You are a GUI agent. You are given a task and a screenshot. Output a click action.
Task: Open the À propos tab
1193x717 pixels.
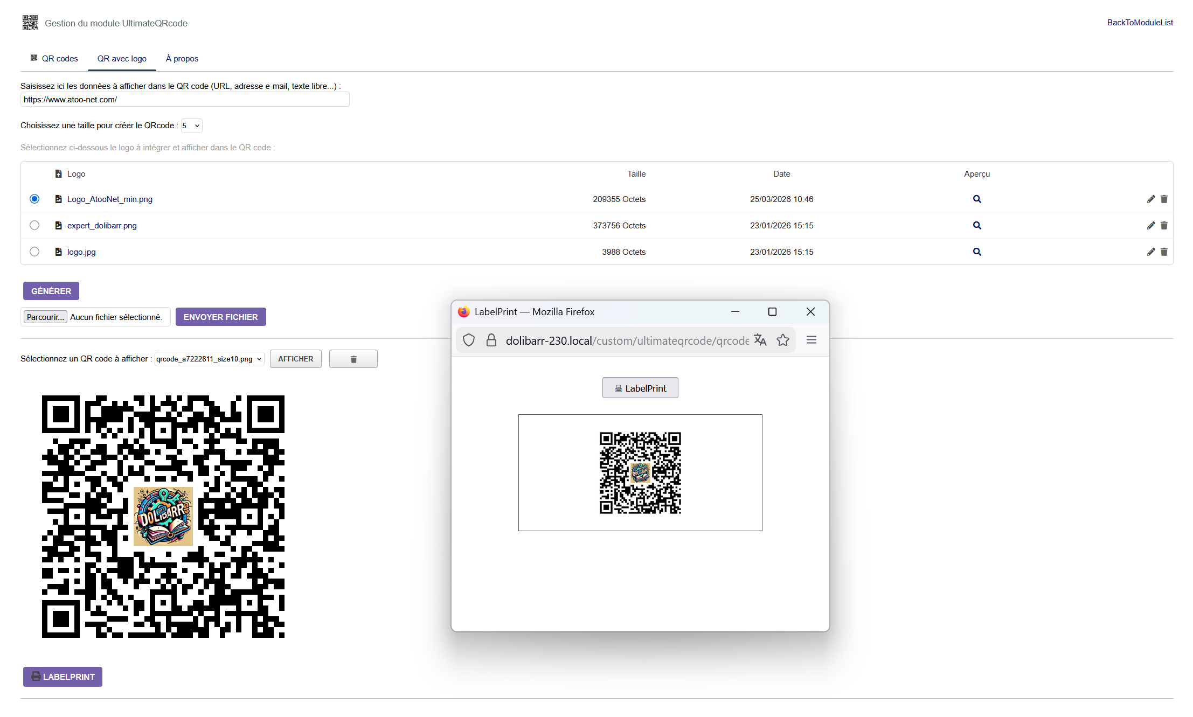[x=182, y=59]
